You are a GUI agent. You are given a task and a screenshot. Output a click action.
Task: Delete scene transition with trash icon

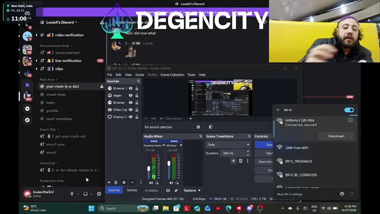tap(241, 161)
